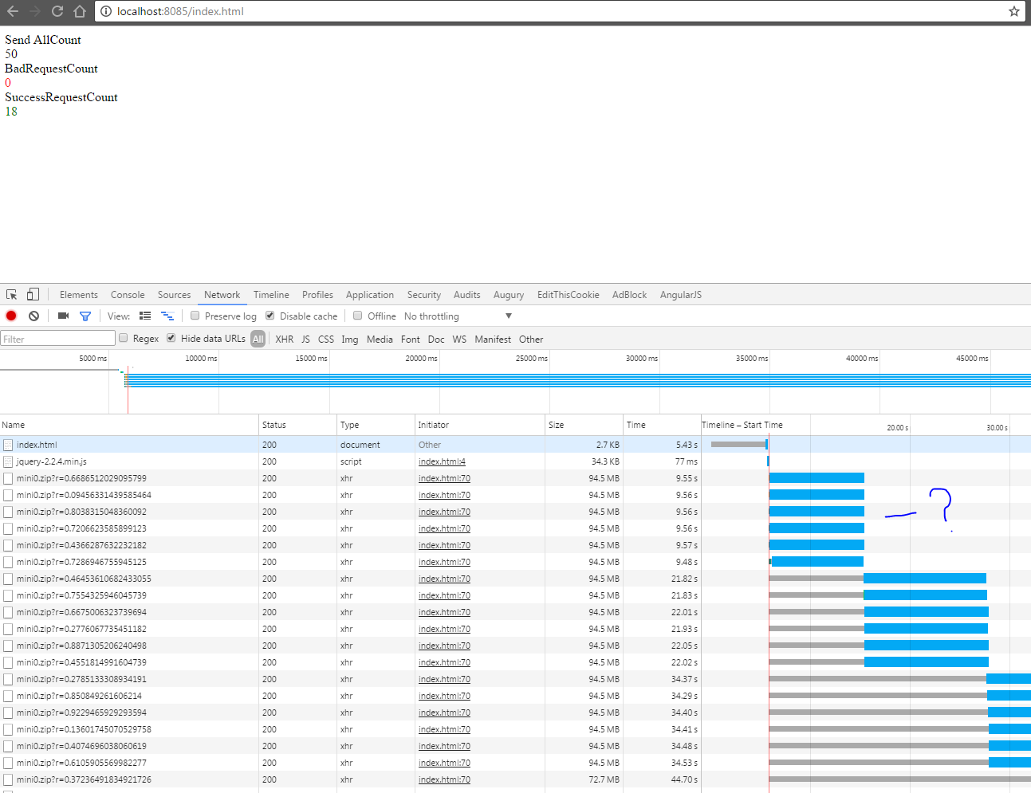Select request mini0.zip?r=0.09456331439585464
Image resolution: width=1031 pixels, height=793 pixels.
point(84,495)
